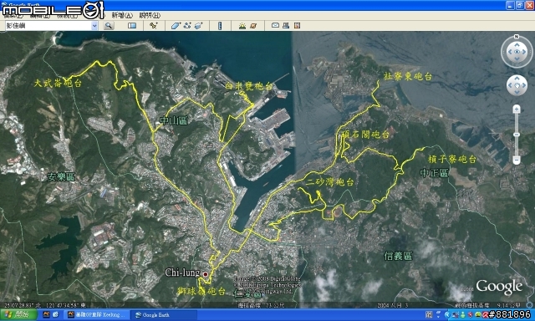Click the 安樂區 district label
The width and height of the screenshot is (535, 321).
click(61, 176)
